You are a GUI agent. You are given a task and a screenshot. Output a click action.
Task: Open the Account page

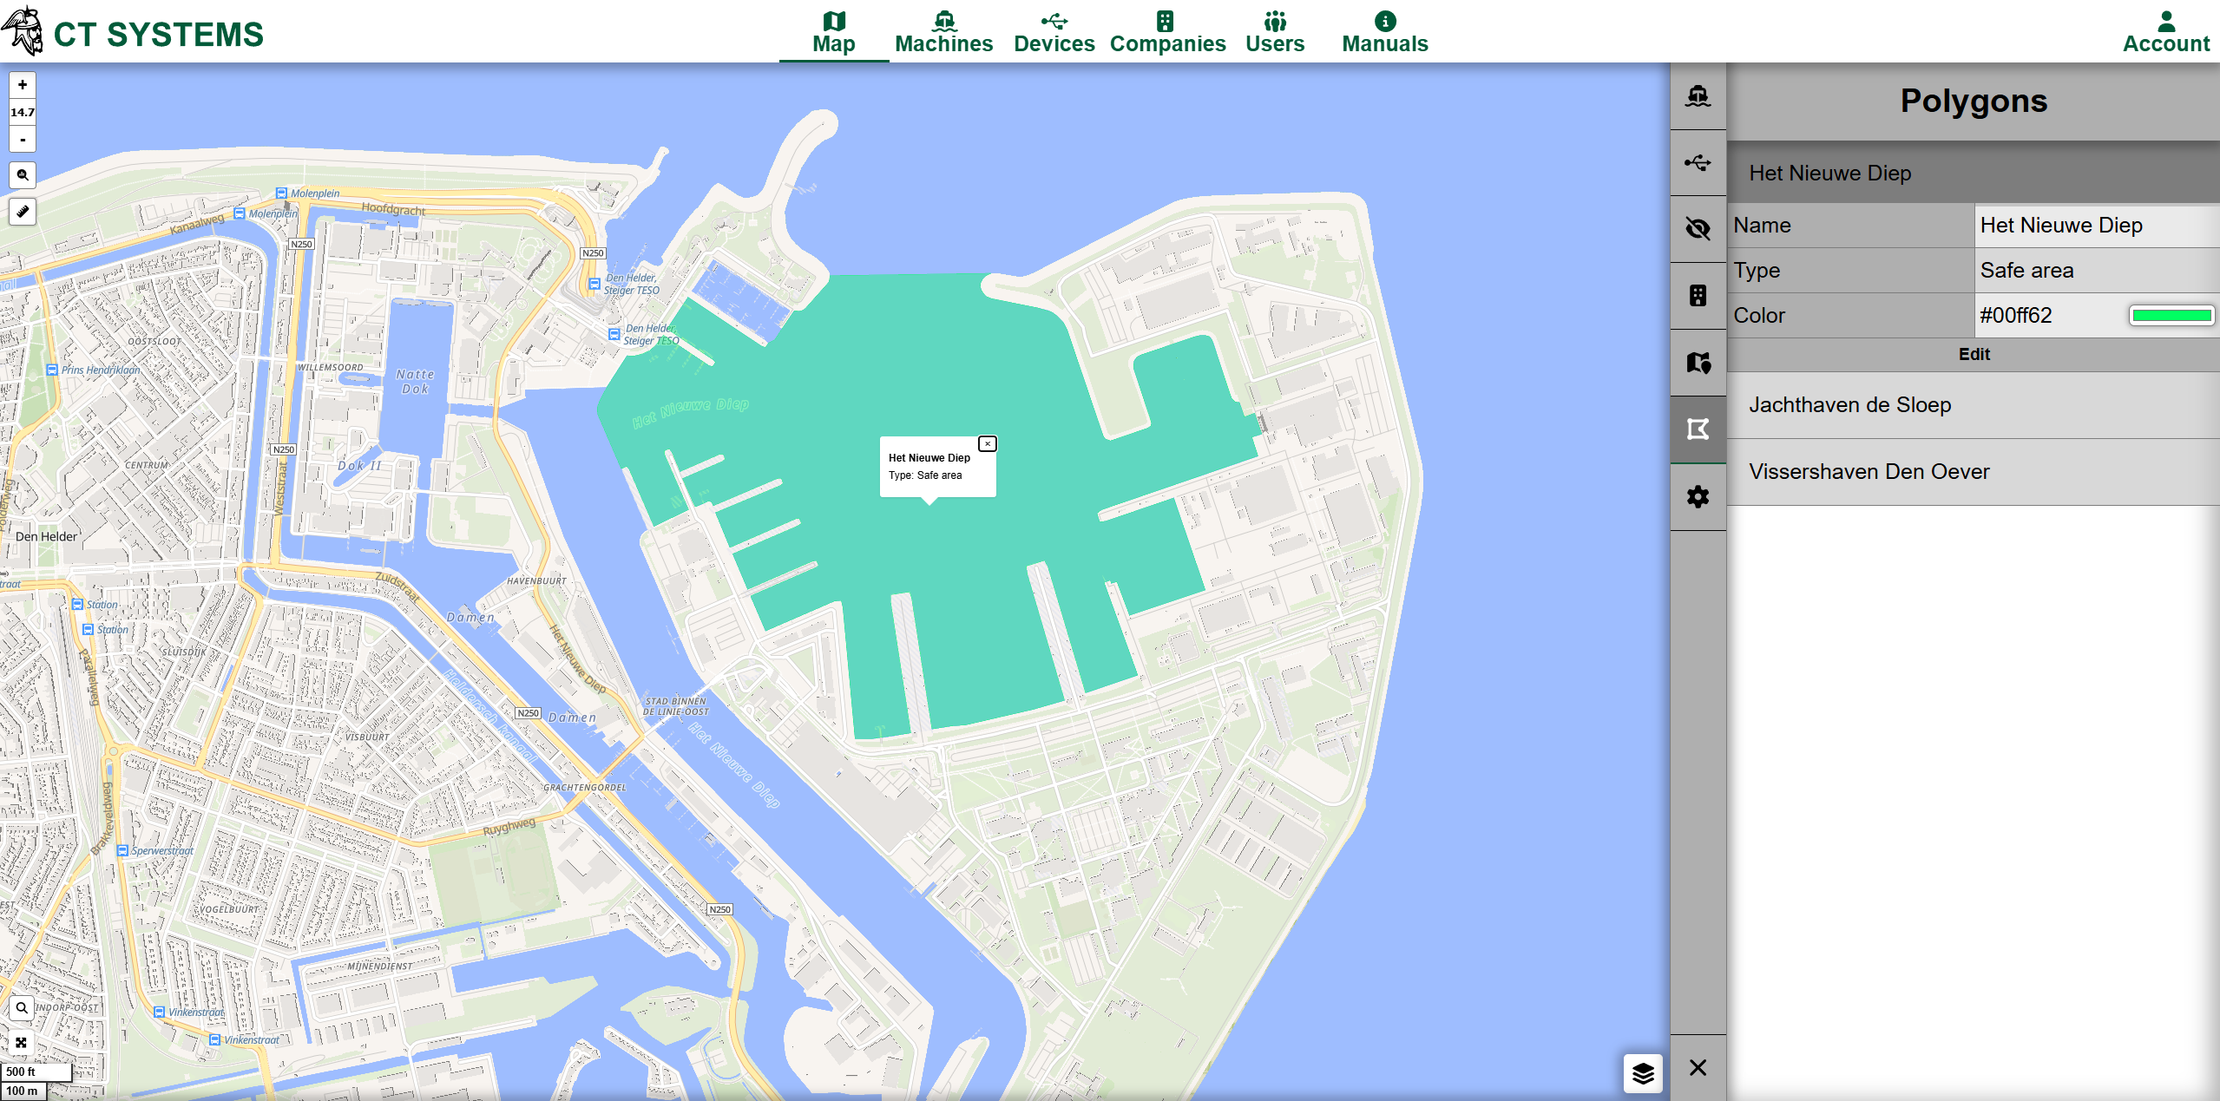tap(2166, 30)
